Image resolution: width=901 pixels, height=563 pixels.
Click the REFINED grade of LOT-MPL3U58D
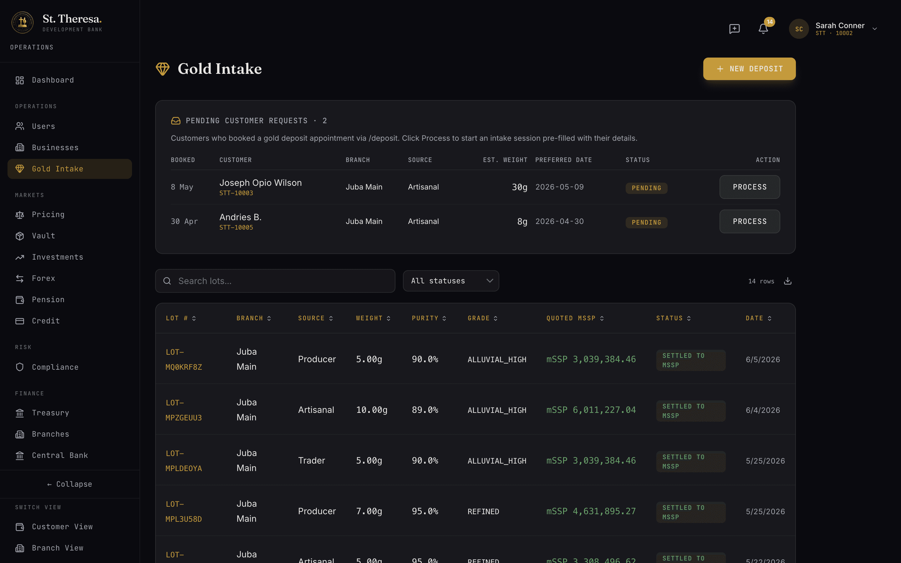(x=483, y=512)
